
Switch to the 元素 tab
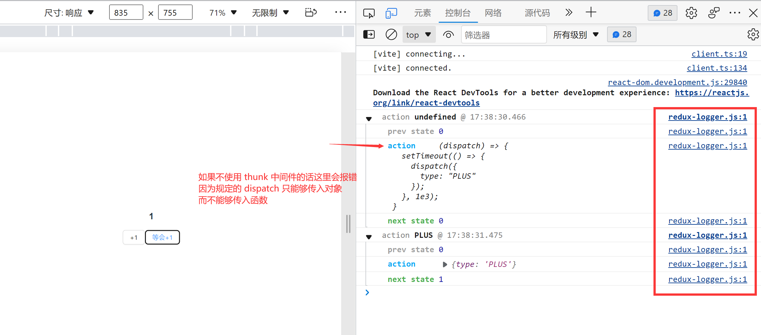point(422,13)
